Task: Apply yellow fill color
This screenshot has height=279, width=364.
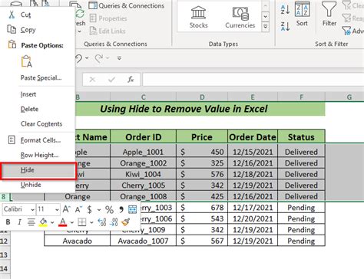Action: [43, 222]
